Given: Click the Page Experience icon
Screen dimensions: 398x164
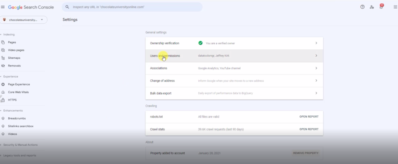Looking at the screenshot, I should (3, 84).
